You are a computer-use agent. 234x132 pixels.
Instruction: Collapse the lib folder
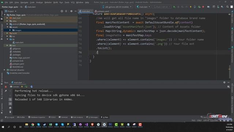point(7,39)
